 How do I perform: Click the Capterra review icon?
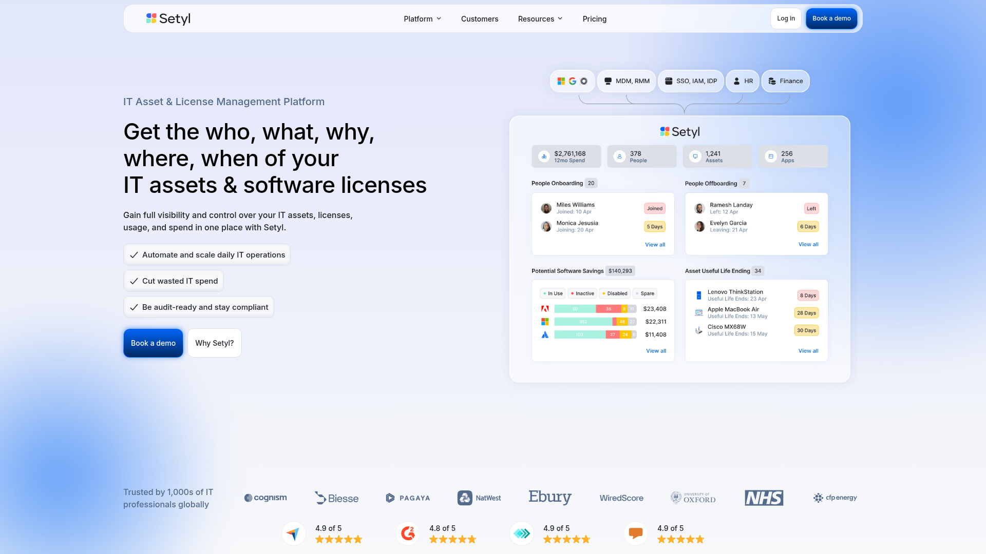click(x=294, y=533)
